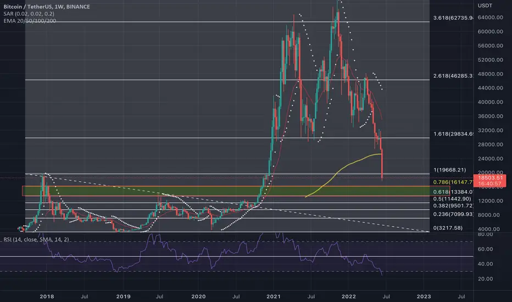This screenshot has width=512, height=302.
Task: Click the Bitcoin / TetherUS chart title
Action: [x=47, y=7]
